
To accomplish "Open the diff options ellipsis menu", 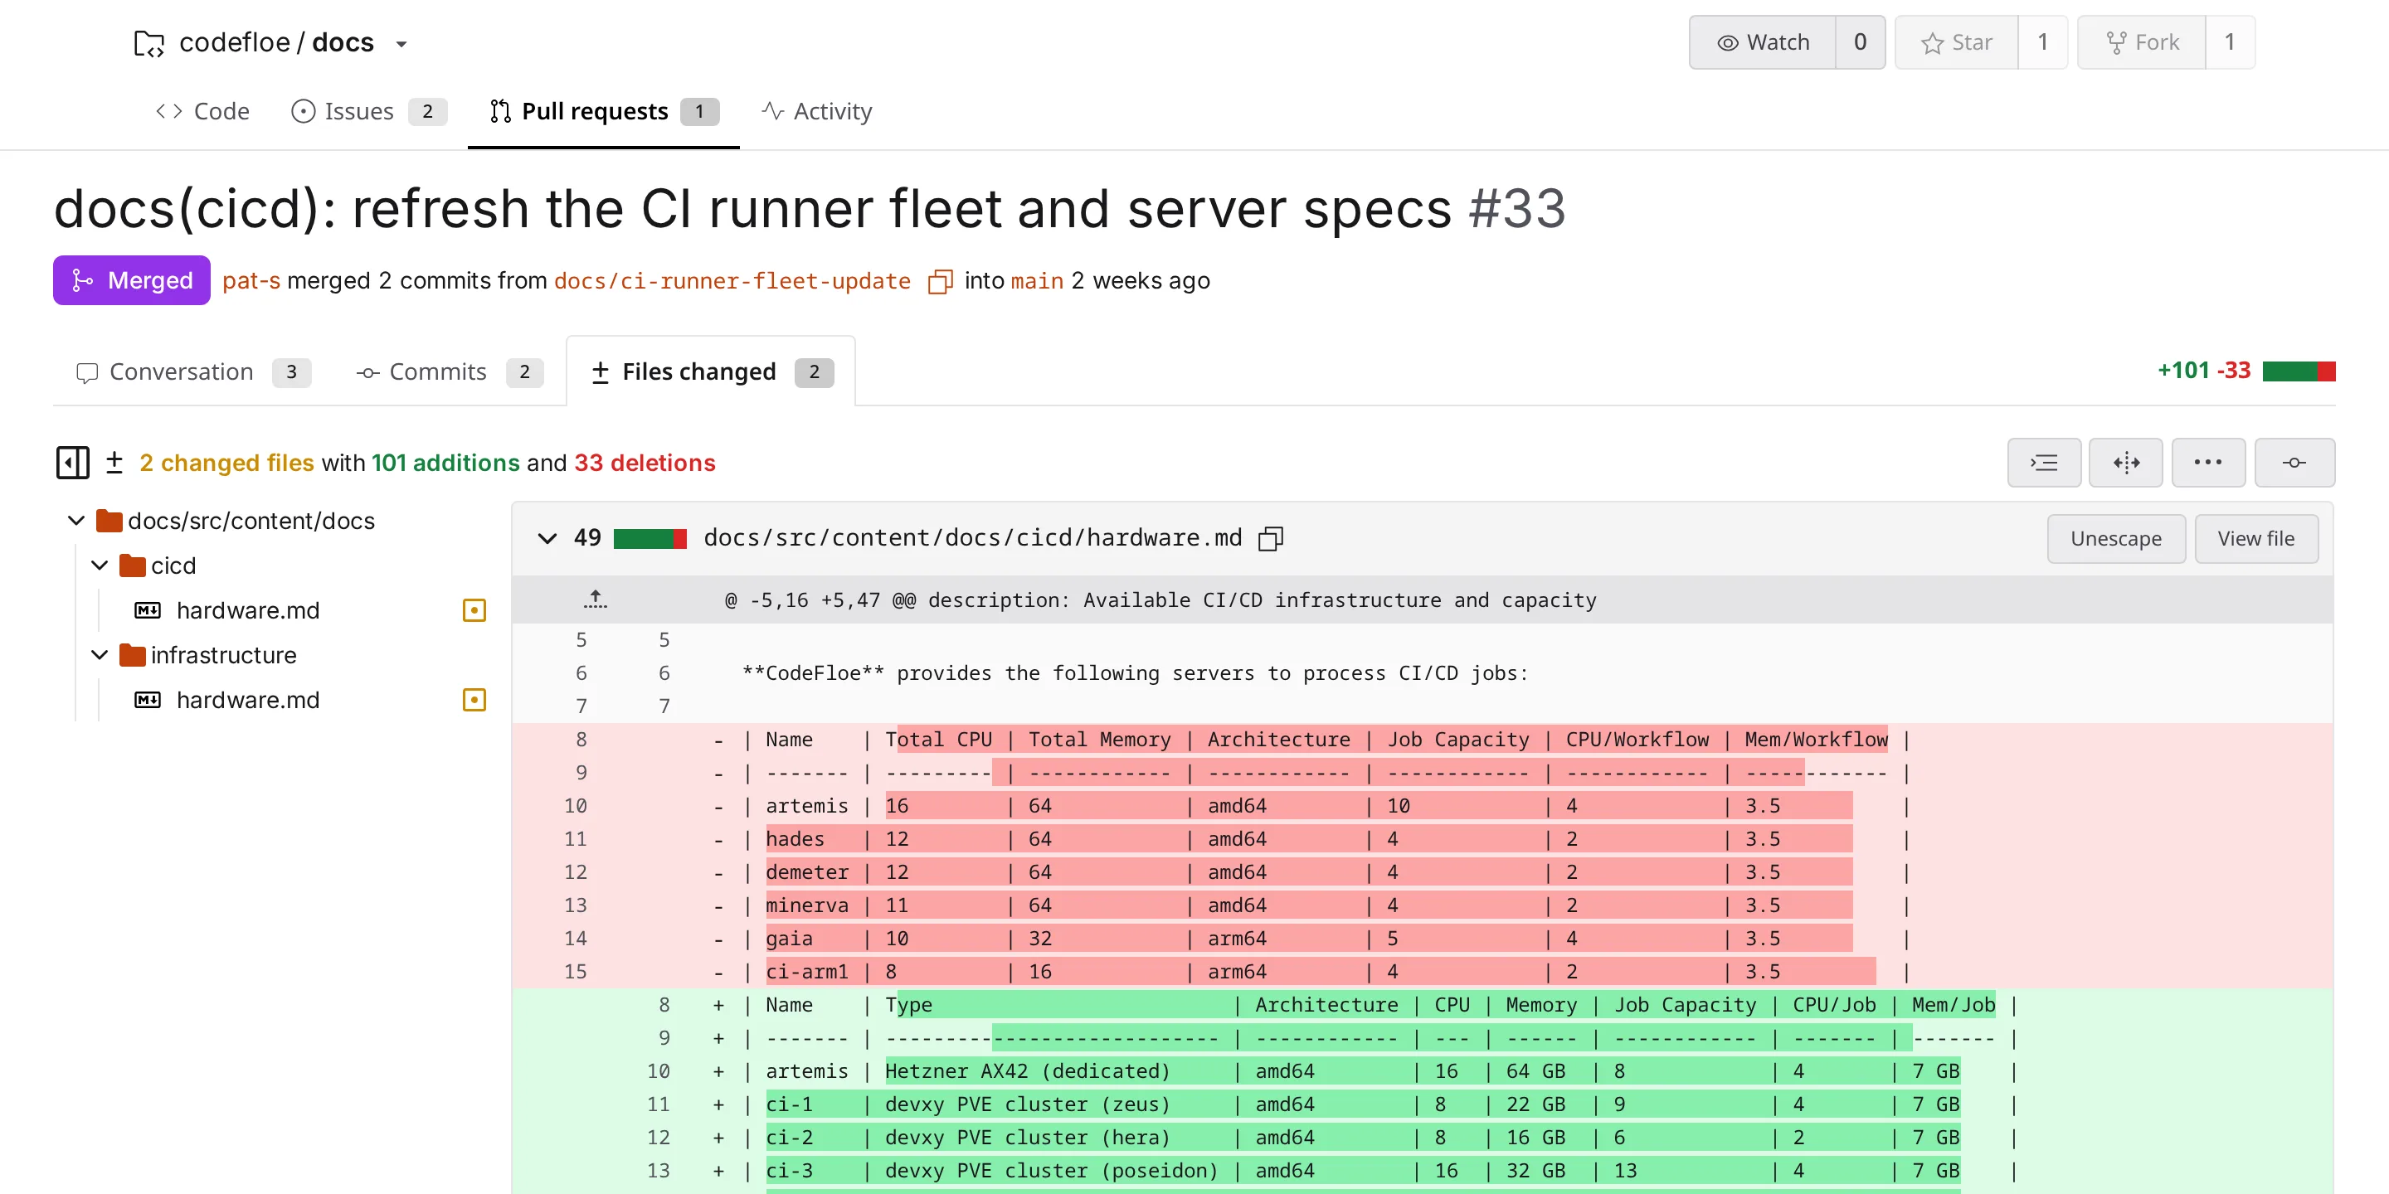I will coord(2208,463).
